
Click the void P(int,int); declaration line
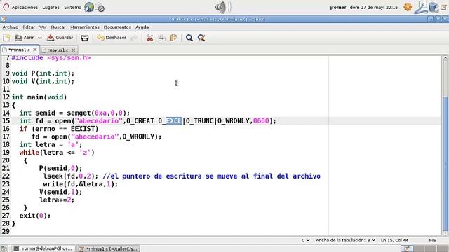tap(43, 73)
